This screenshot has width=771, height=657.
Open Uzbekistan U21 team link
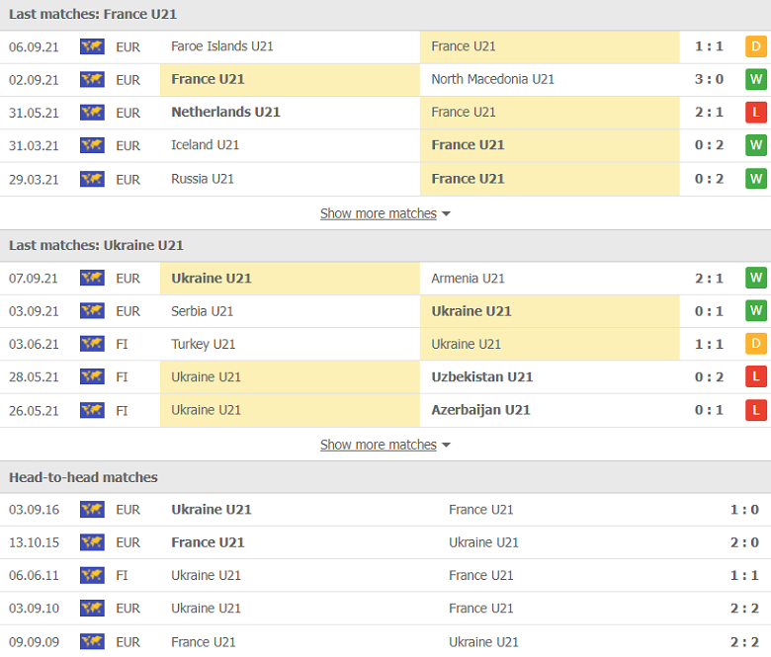click(481, 376)
